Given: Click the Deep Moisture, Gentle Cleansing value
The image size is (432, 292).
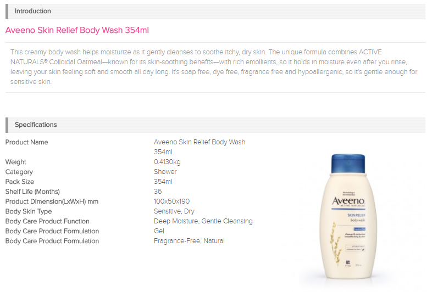Looking at the screenshot, I should coord(203,221).
